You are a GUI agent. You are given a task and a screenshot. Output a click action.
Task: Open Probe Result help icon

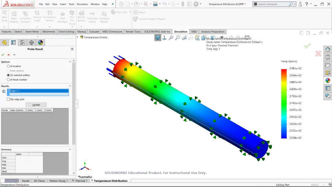[x=72, y=49]
